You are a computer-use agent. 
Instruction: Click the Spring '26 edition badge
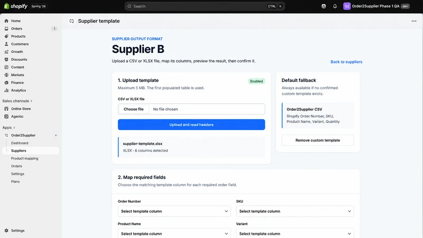39,6
